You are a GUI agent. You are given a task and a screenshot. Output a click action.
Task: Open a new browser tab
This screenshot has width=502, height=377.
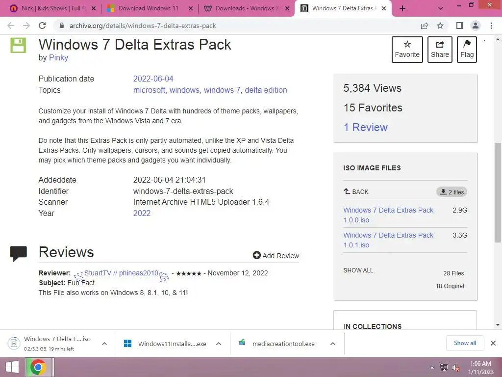point(402,8)
